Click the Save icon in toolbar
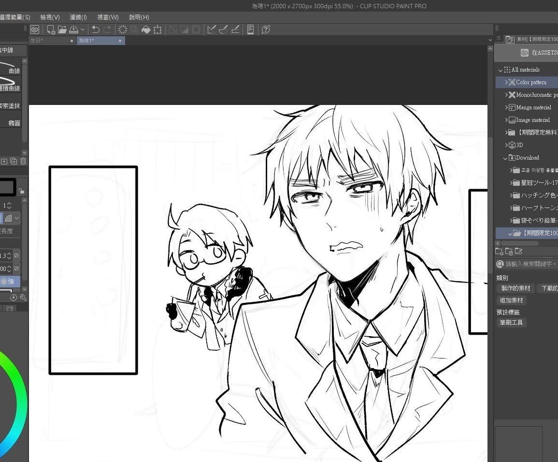558x462 pixels. [73, 30]
